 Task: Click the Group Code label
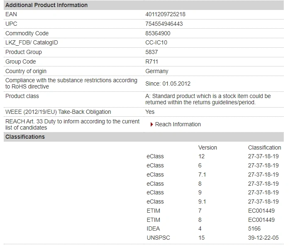pos(20,61)
